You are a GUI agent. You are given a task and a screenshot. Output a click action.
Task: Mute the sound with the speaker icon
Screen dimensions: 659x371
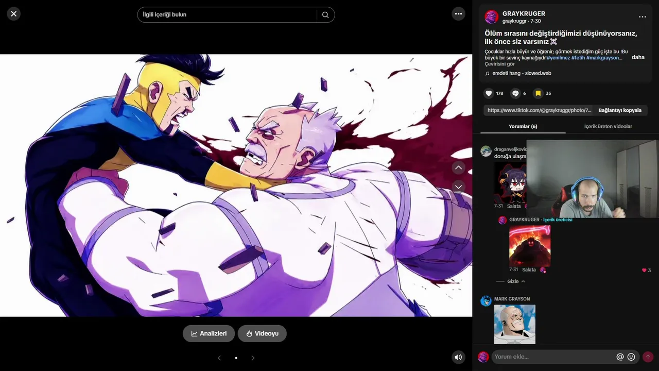click(x=458, y=357)
